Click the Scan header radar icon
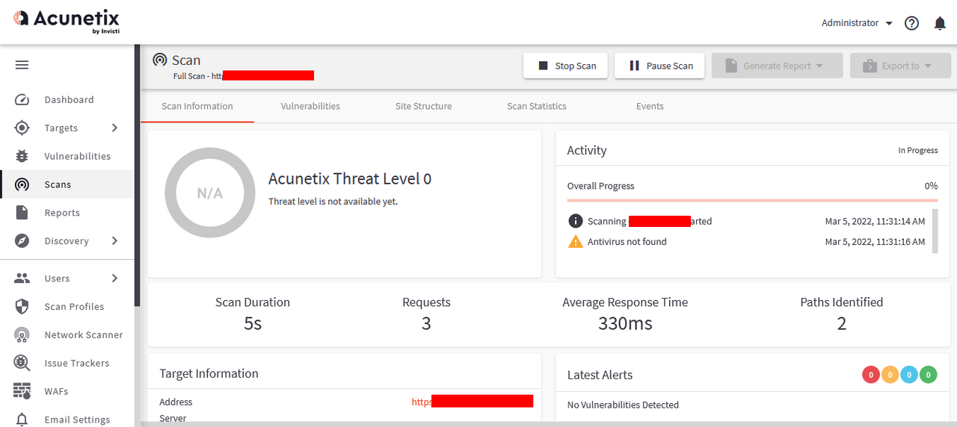This screenshot has width=957, height=427. pyautogui.click(x=159, y=60)
